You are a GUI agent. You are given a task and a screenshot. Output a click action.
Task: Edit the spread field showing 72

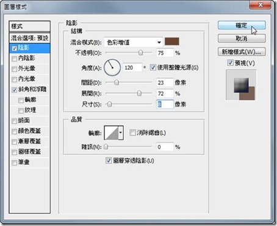(165, 93)
